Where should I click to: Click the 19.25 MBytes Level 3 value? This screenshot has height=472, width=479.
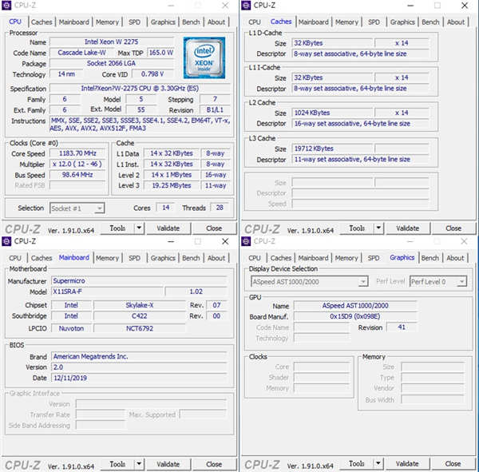[172, 185]
